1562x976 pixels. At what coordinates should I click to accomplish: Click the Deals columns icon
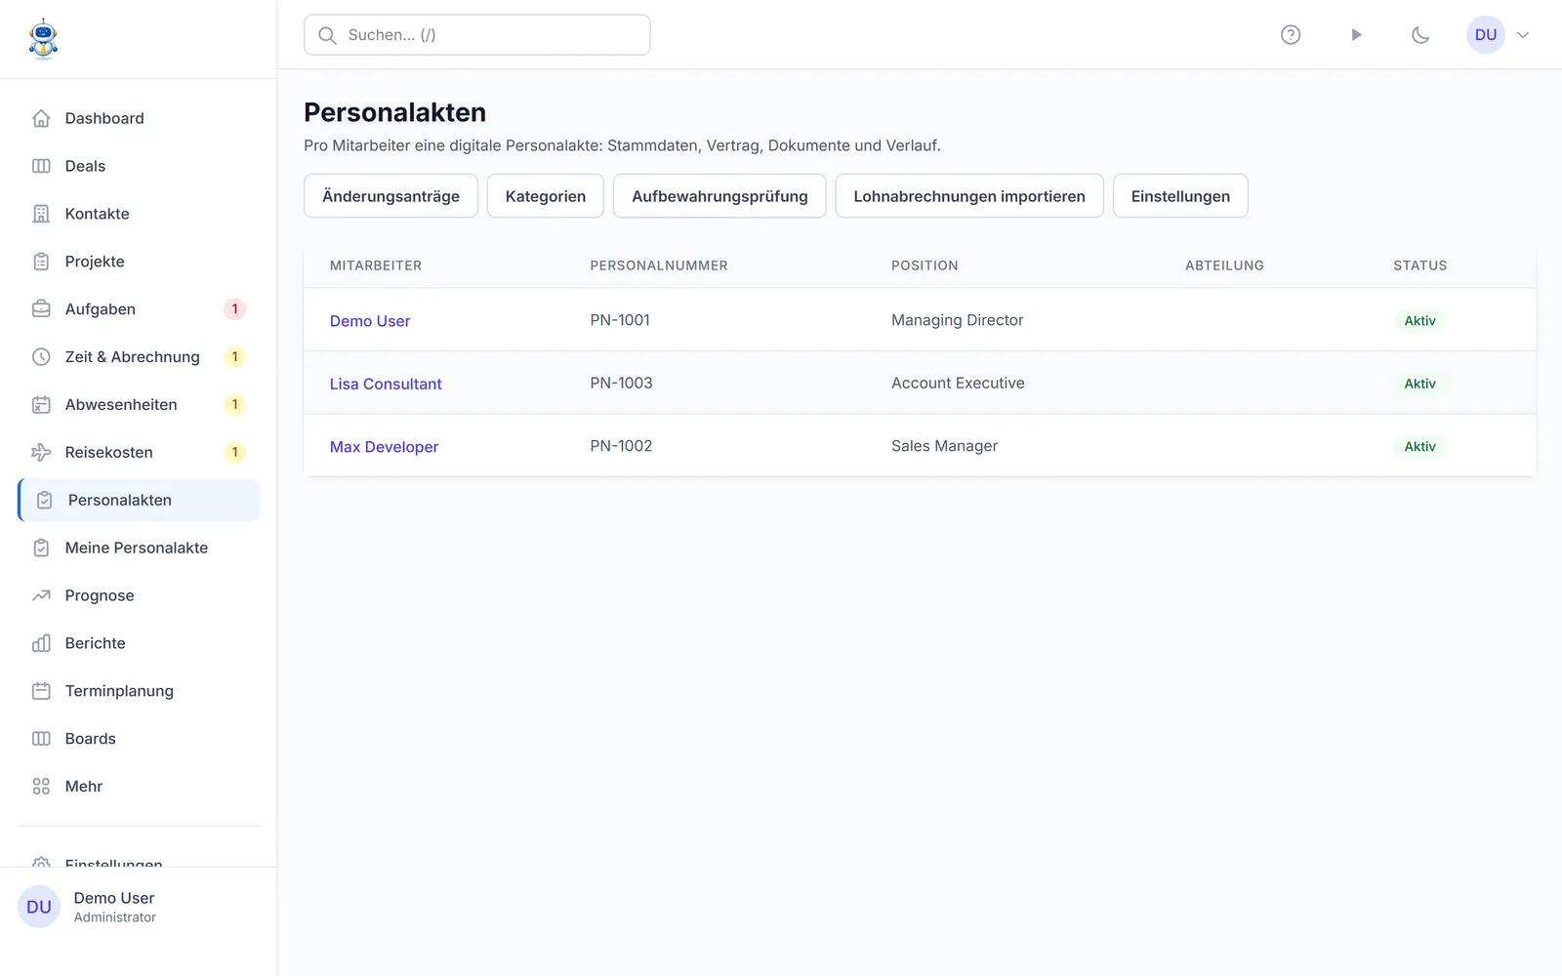41,166
